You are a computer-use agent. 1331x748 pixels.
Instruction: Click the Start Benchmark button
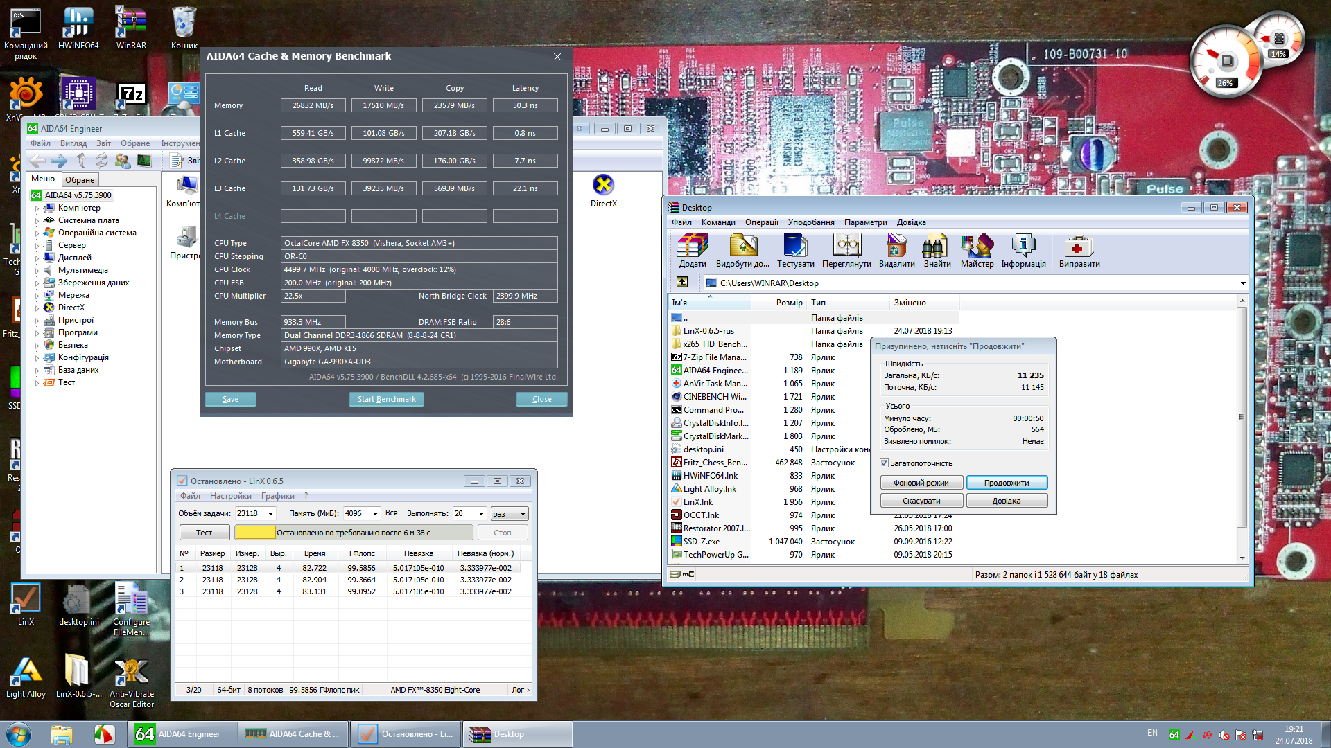(x=386, y=399)
